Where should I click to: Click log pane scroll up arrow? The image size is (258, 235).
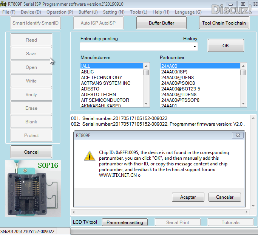click(x=253, y=118)
